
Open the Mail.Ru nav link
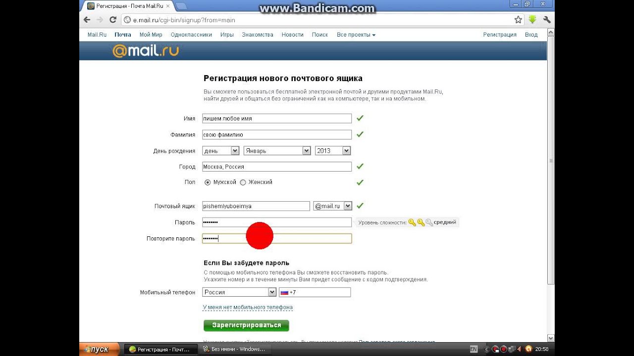coord(97,35)
